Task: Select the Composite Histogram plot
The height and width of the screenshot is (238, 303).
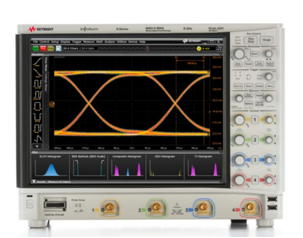Action: tap(127, 166)
